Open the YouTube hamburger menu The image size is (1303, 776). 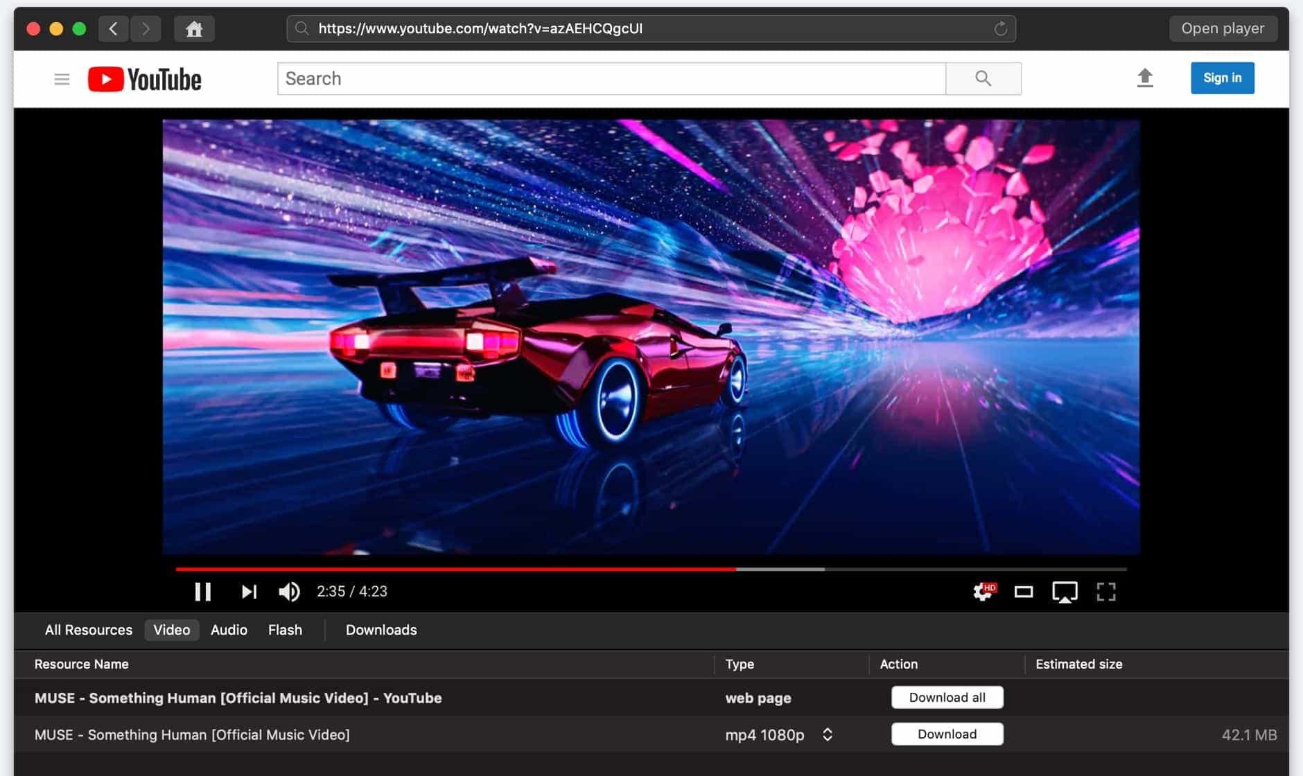point(62,80)
